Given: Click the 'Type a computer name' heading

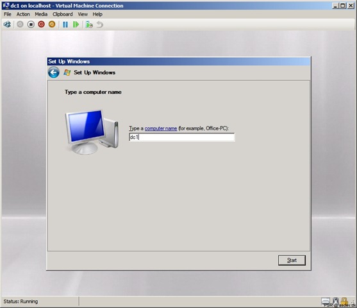Looking at the screenshot, I should [93, 92].
